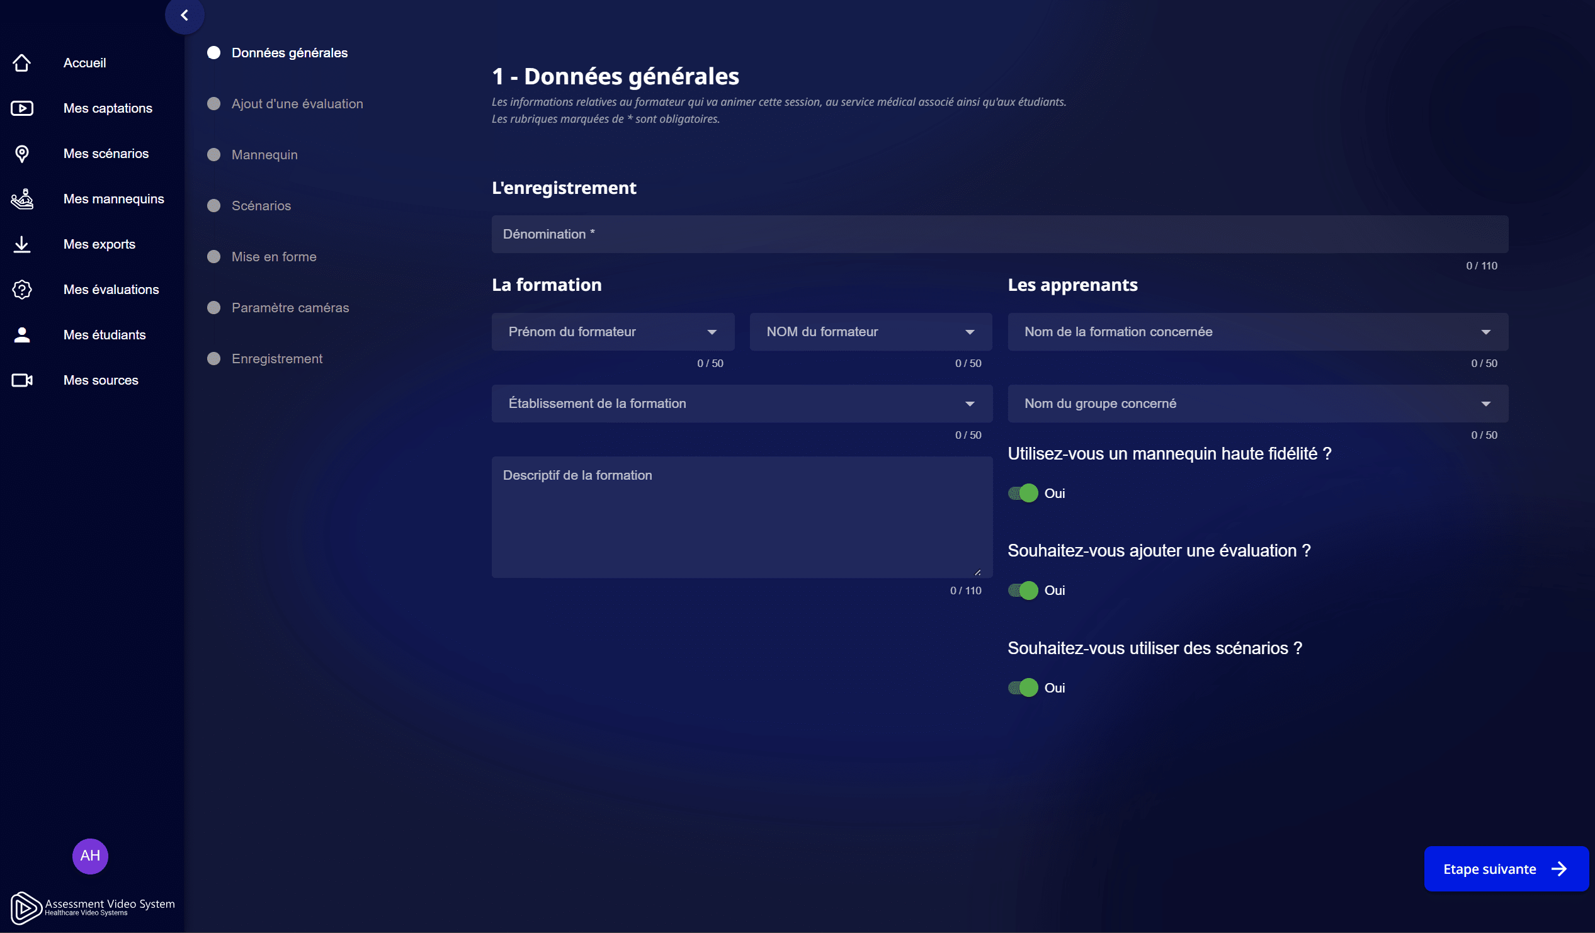Open Mes captations video icon

pos(21,108)
